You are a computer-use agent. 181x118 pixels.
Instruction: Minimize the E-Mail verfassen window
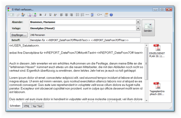(156, 9)
